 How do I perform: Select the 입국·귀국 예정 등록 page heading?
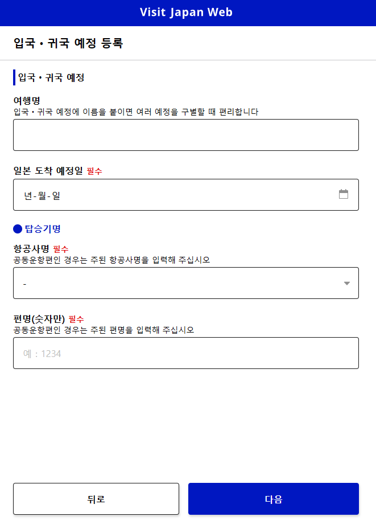tap(68, 42)
